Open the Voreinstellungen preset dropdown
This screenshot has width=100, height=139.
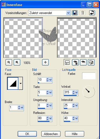click(68, 13)
